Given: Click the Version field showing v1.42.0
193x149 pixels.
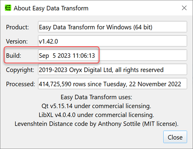Looking at the screenshot, I should (112, 41).
